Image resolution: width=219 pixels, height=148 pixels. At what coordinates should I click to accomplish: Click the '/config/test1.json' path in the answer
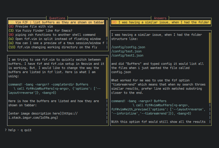(127, 55)
